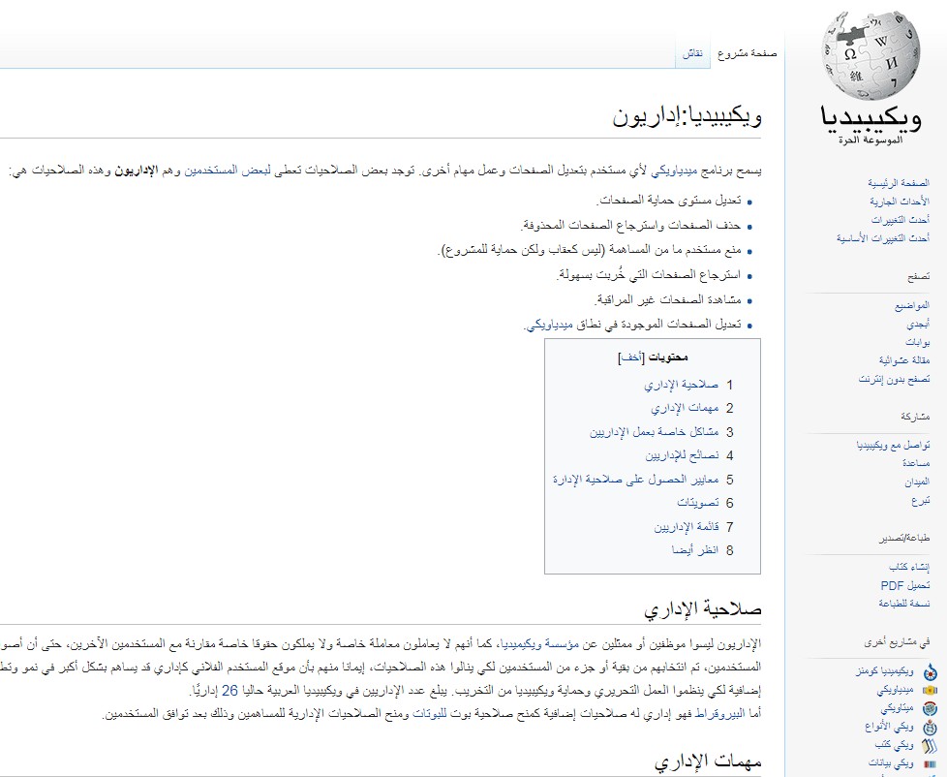Screen dimensions: 947x777
Task: Open the ميتاويكي project icon
Action: [x=930, y=708]
